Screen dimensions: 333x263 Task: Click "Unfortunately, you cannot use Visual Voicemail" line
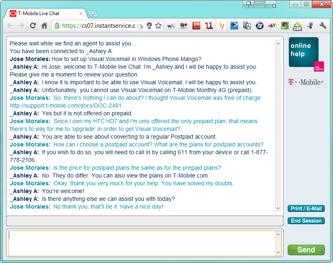click(x=148, y=90)
